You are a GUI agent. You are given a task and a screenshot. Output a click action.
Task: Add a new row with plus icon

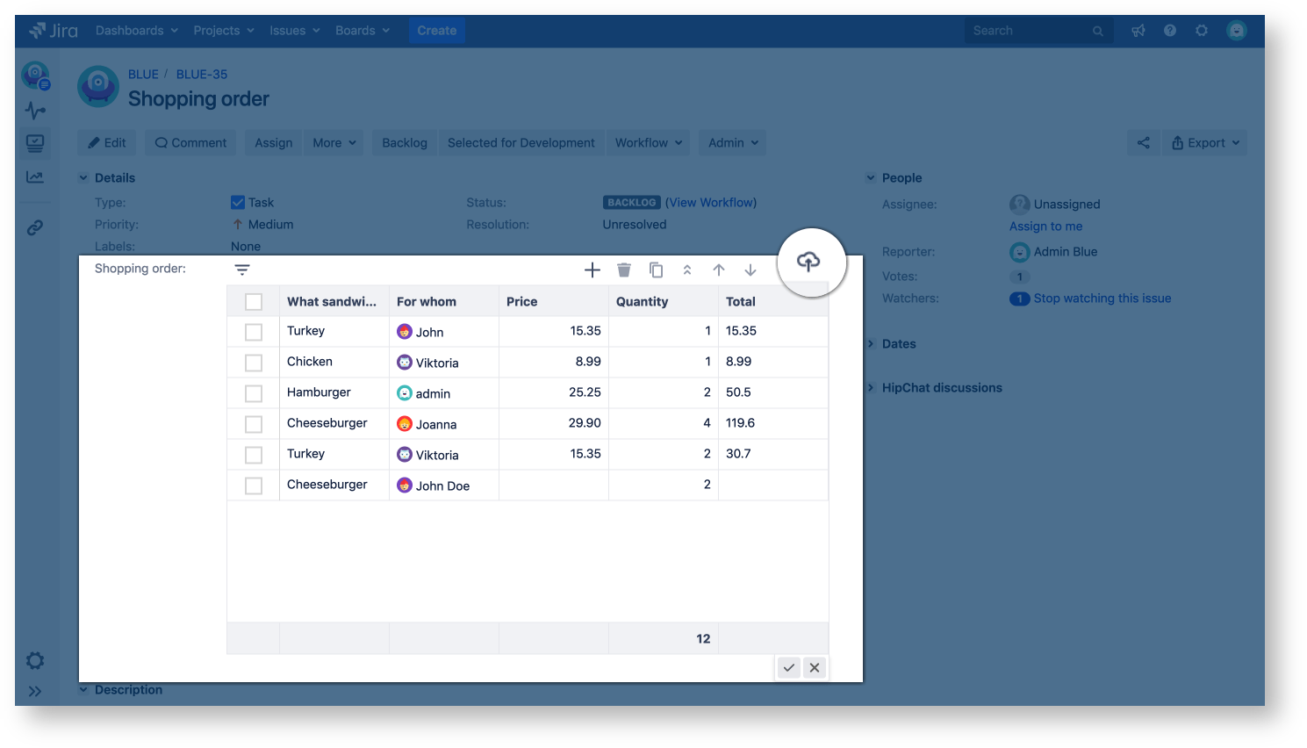[x=592, y=270]
